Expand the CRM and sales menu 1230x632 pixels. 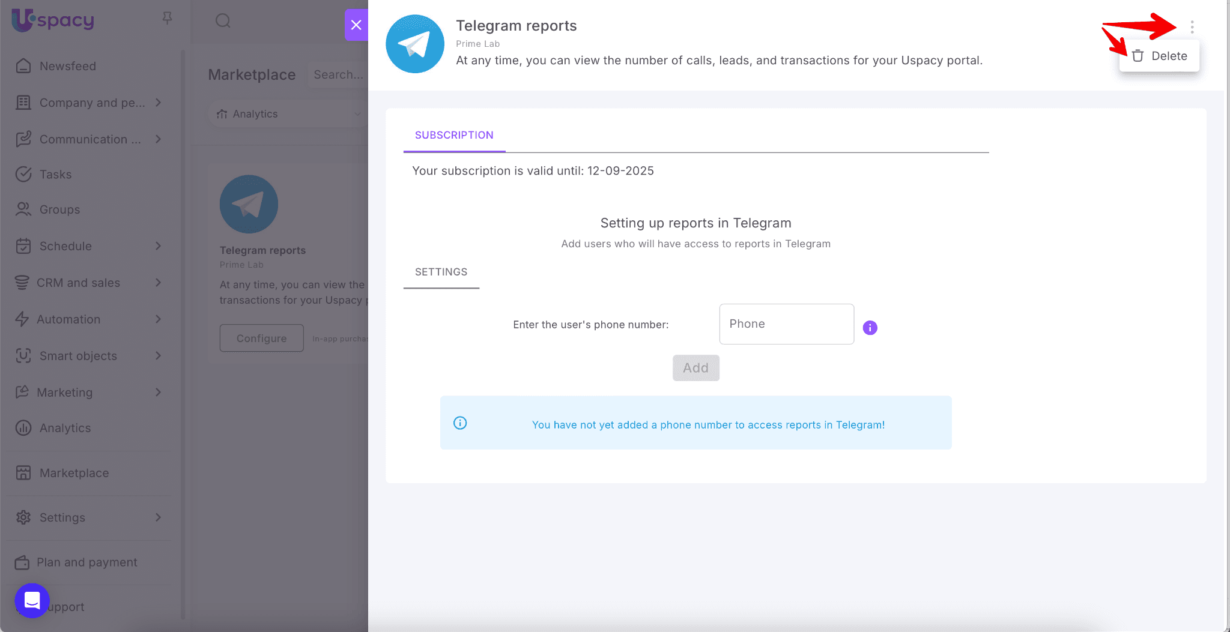pyautogui.click(x=159, y=283)
